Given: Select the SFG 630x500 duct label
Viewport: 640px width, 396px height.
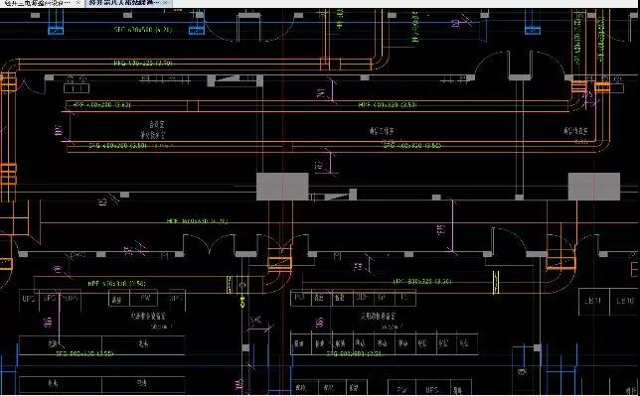Looking at the screenshot, I should (x=142, y=30).
